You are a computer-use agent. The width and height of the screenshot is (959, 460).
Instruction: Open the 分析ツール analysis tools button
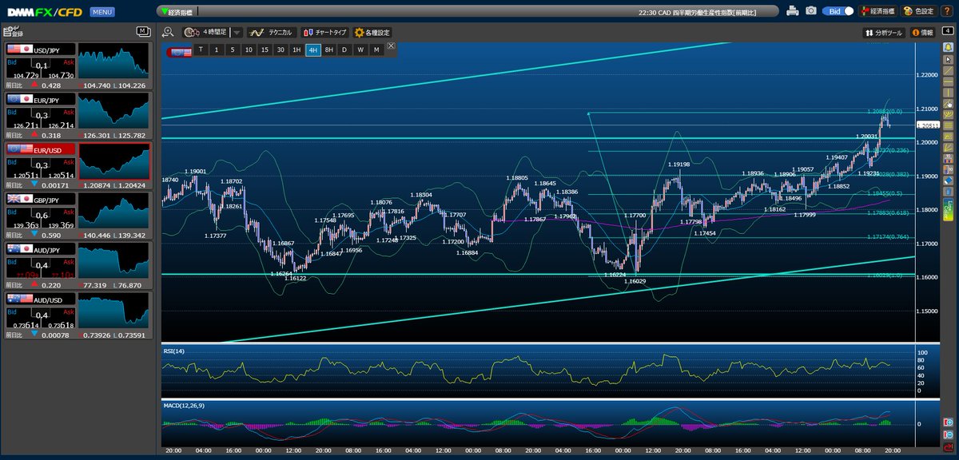pyautogui.click(x=884, y=33)
